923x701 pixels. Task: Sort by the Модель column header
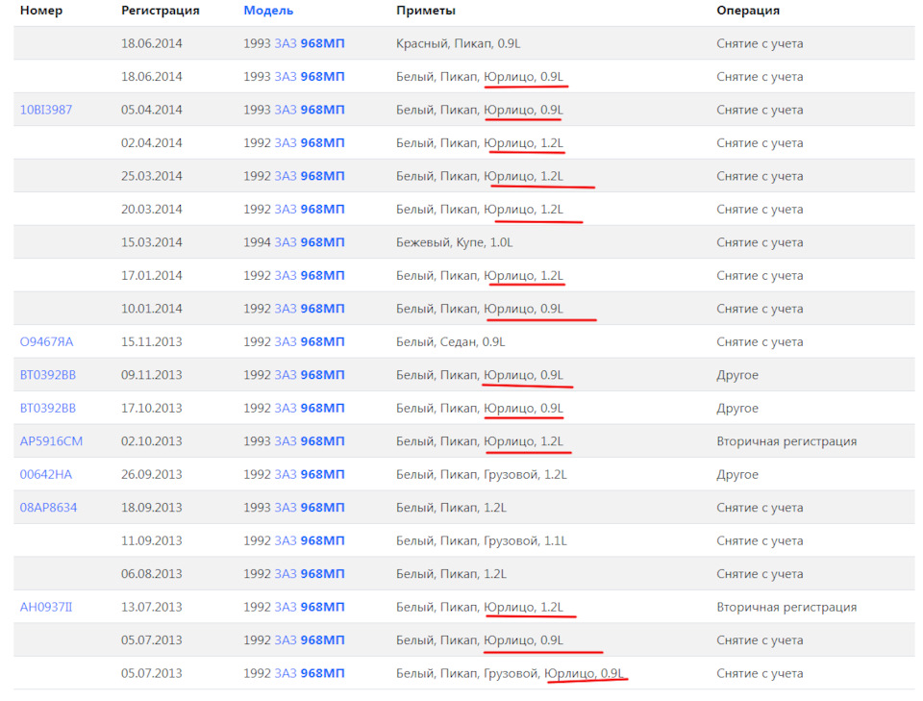point(268,11)
